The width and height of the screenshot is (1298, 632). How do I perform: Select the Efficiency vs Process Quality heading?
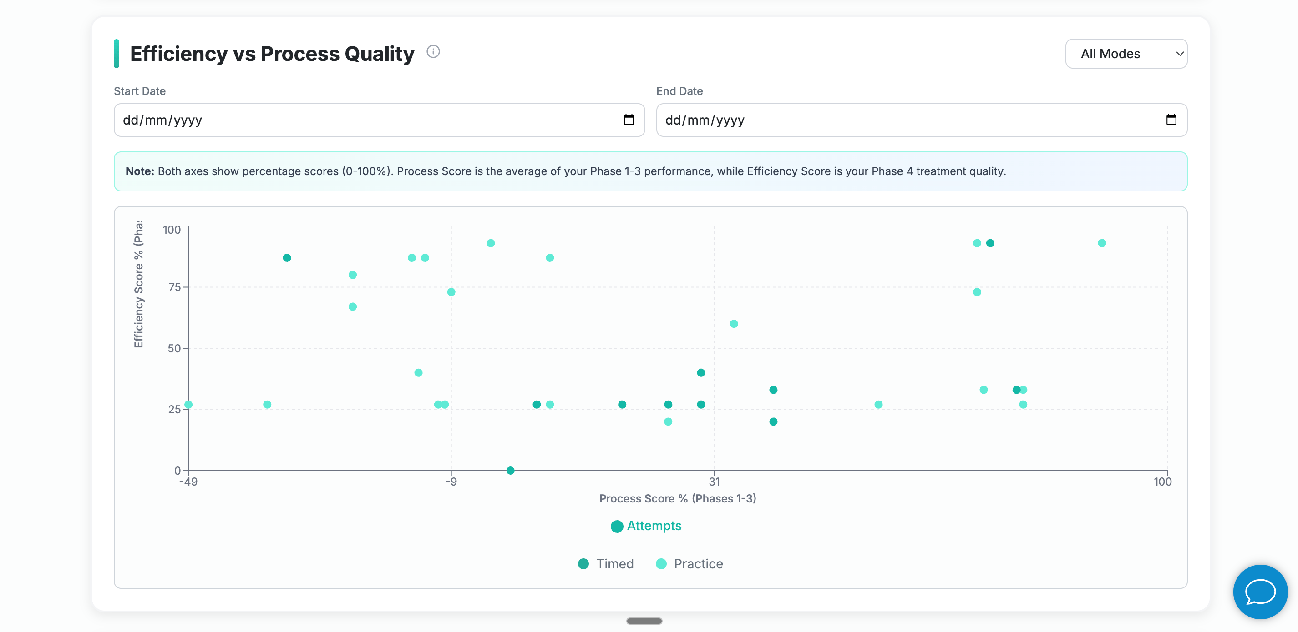pyautogui.click(x=272, y=53)
